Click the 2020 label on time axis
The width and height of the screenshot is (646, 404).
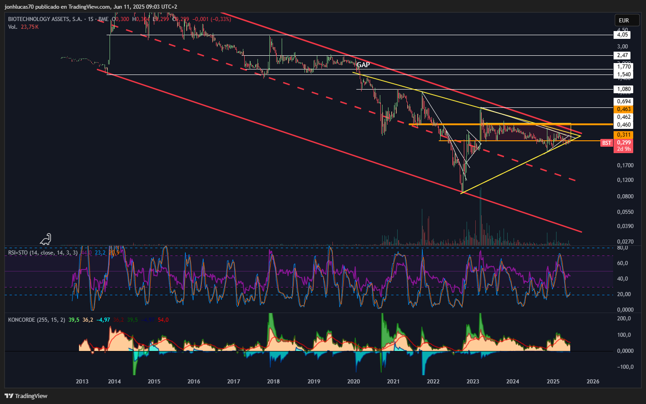click(353, 382)
